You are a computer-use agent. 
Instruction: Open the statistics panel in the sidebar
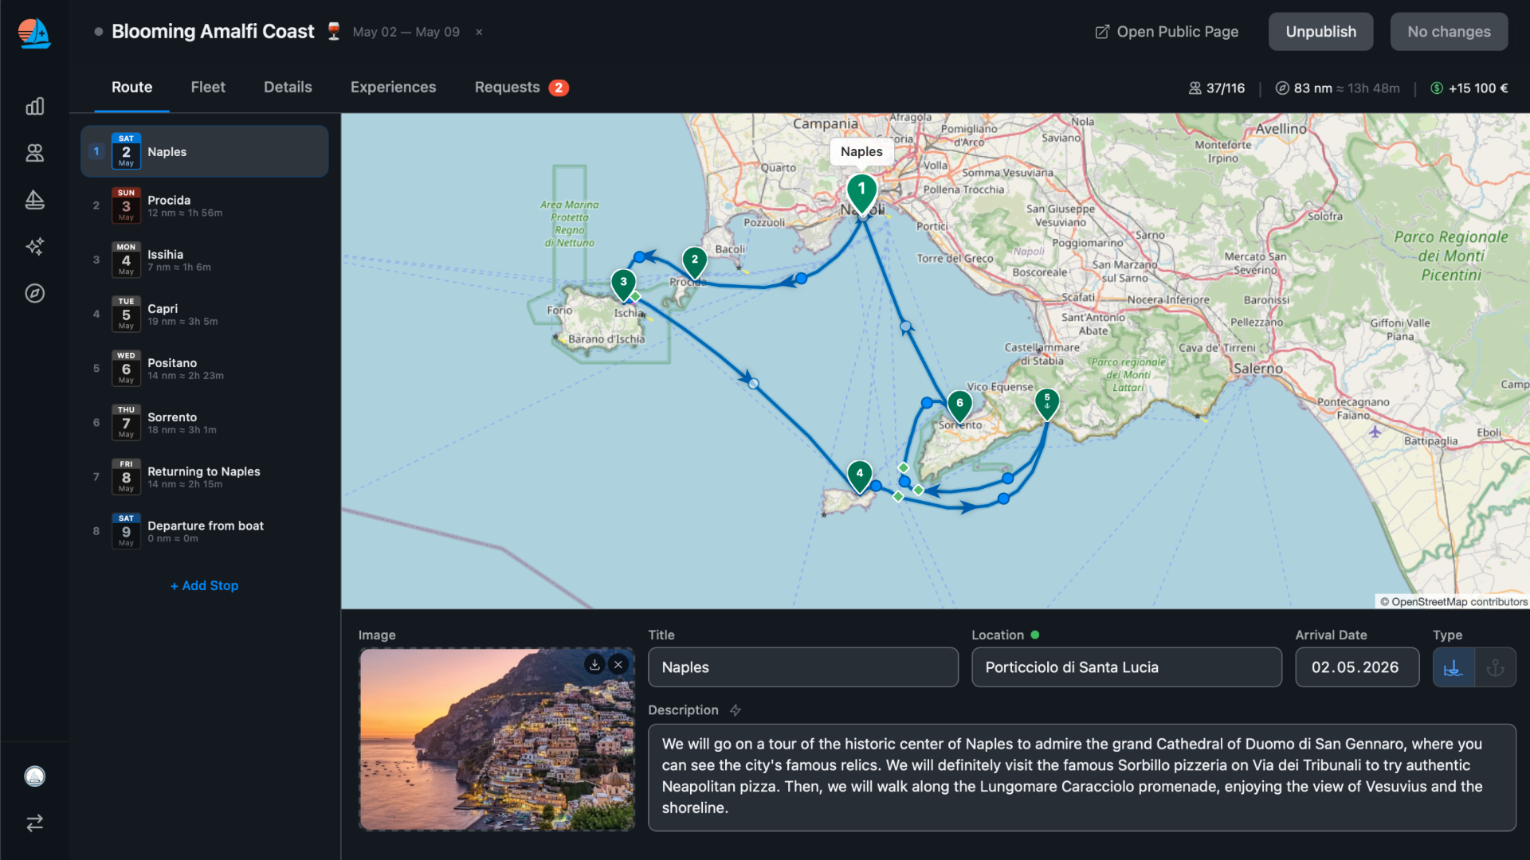click(x=35, y=106)
